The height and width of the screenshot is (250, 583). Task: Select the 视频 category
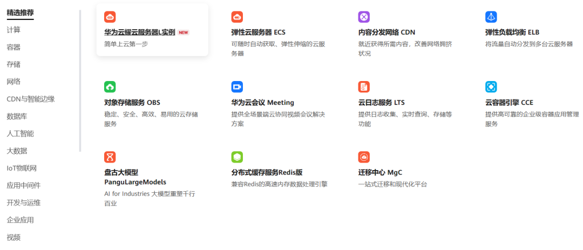(13, 238)
